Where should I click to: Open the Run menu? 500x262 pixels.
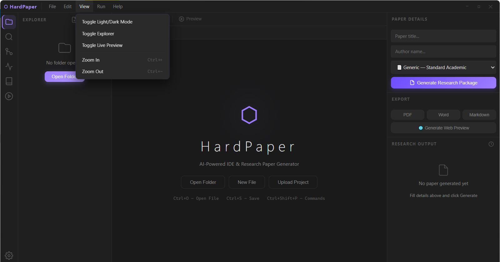101,7
